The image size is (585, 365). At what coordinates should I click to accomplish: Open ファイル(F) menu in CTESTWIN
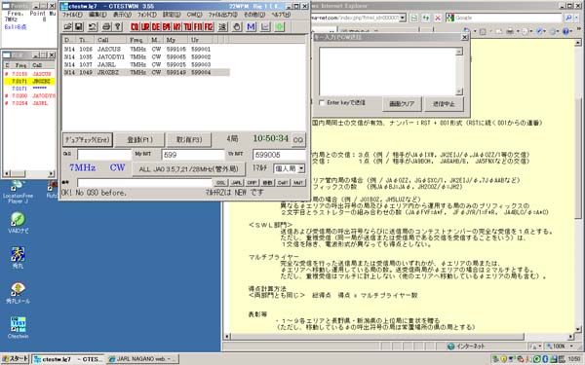click(72, 15)
